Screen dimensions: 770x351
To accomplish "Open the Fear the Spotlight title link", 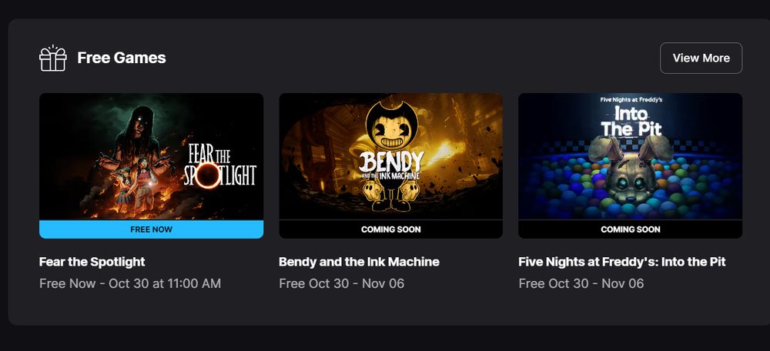I will pos(92,262).
